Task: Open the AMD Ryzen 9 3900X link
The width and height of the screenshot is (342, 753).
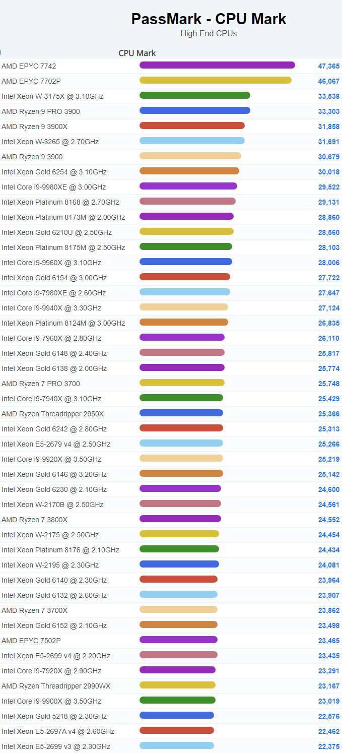Action: tap(34, 127)
